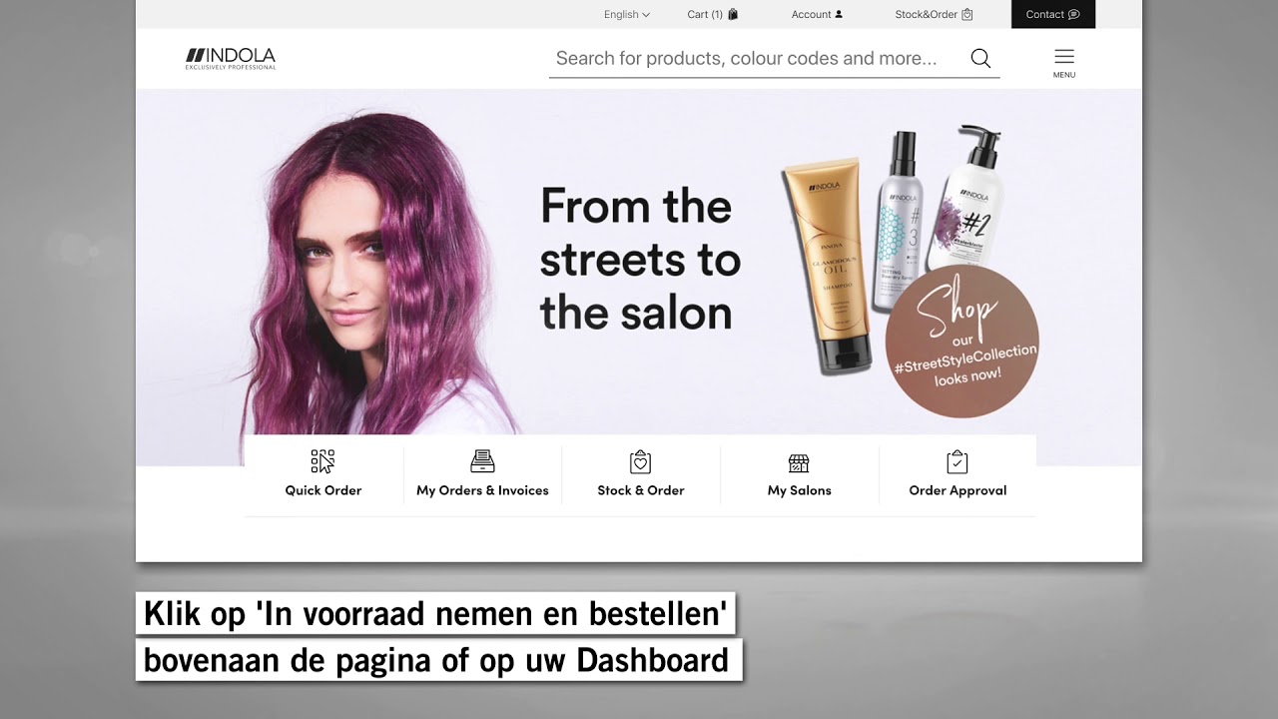Screen dimensions: 1278x719
Task: Click the black Contact button
Action: (1053, 14)
